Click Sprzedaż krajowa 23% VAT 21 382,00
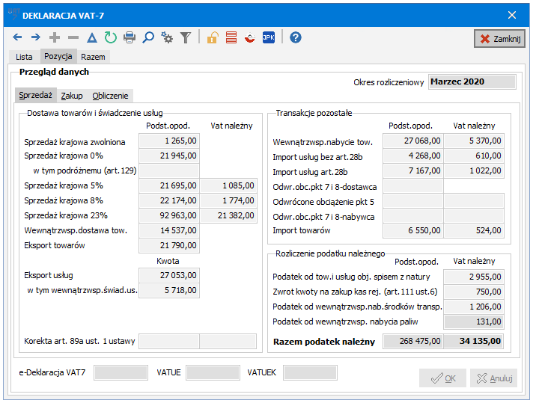 (228, 215)
